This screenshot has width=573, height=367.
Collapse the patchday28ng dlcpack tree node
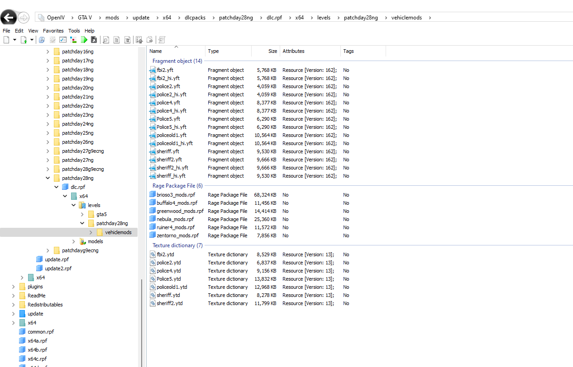pos(48,178)
